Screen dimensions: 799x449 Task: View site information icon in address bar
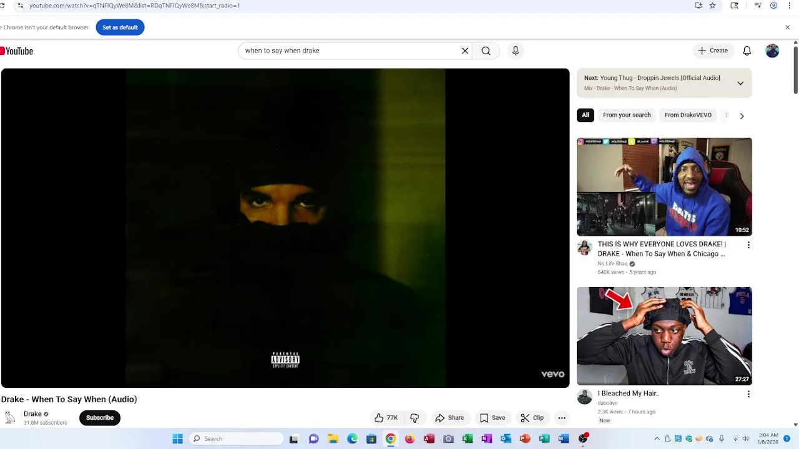(x=21, y=6)
